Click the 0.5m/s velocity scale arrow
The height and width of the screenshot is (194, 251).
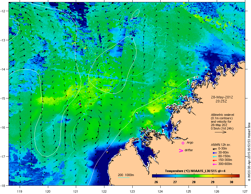pos(220,132)
